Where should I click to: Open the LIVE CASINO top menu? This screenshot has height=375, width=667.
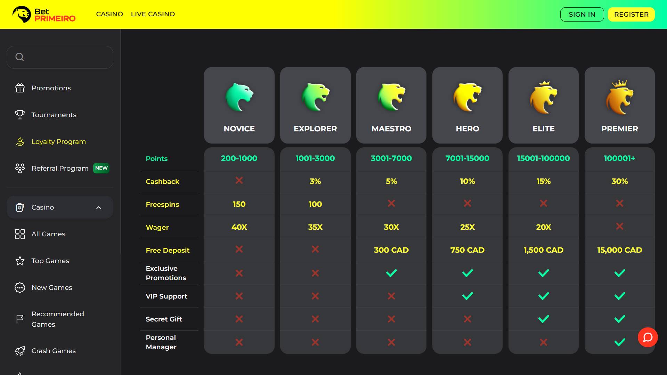coord(153,14)
